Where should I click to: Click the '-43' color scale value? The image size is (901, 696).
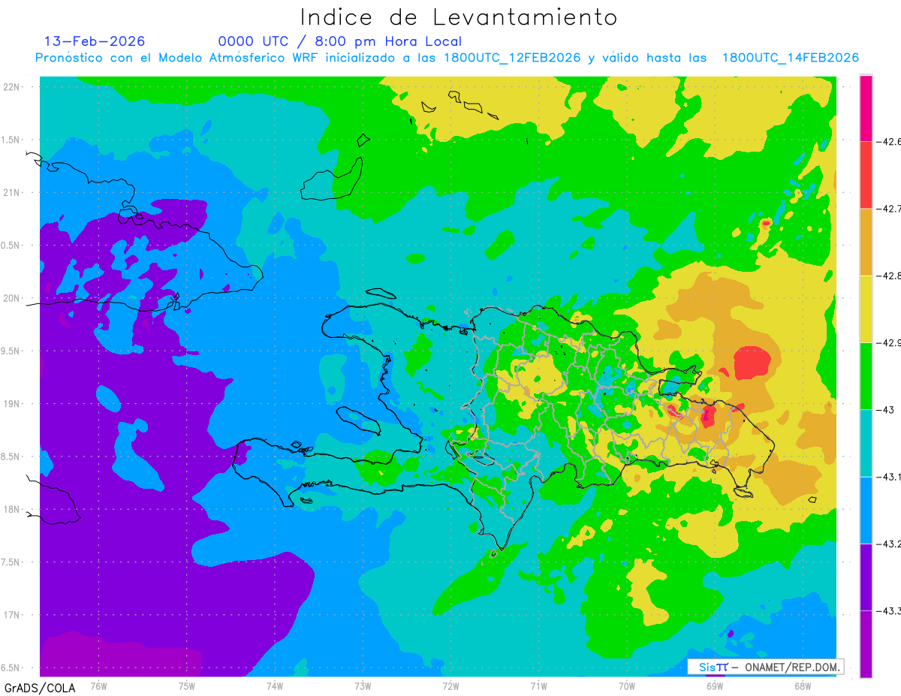[x=886, y=409]
